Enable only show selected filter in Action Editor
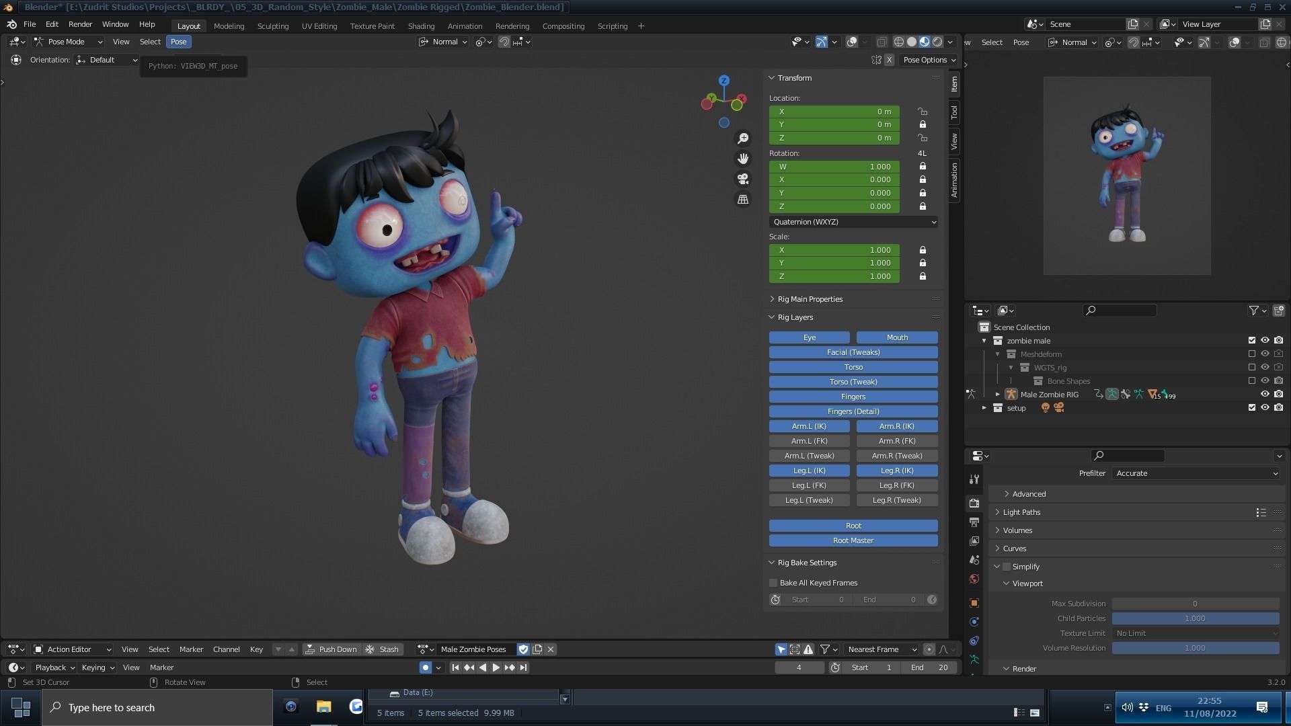The width and height of the screenshot is (1291, 726). (781, 649)
